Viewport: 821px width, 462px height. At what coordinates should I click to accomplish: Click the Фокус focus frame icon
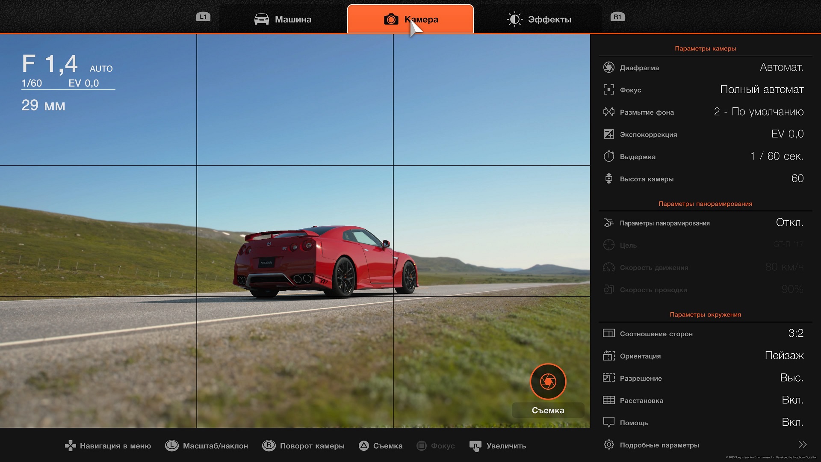pyautogui.click(x=608, y=90)
